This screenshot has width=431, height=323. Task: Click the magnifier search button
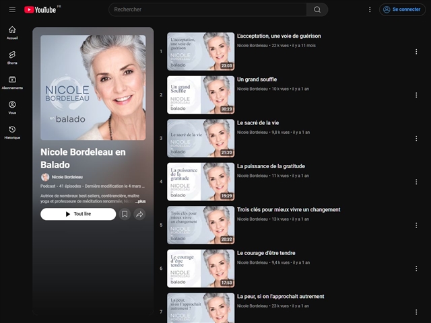point(317,9)
